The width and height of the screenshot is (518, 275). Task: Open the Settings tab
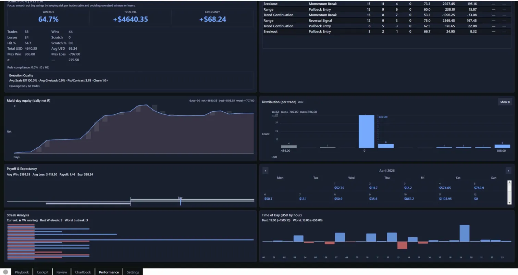coord(133,272)
